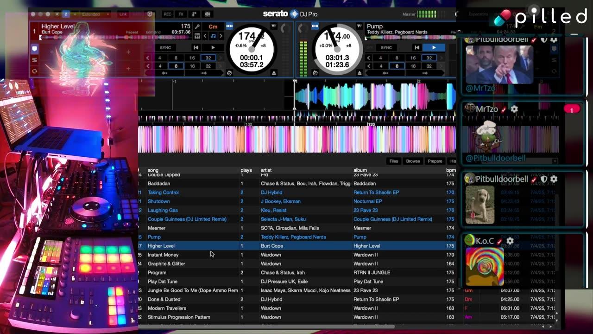Expand the left virtual deck dropdown triangle
This screenshot has height=334, width=593.
274,26
